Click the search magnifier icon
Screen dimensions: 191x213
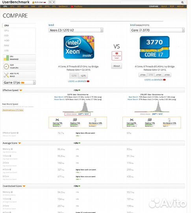182,2
